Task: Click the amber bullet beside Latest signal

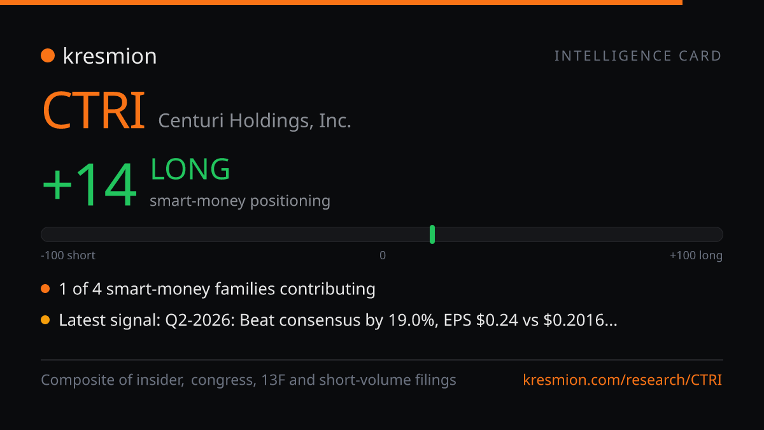Action: pos(45,320)
